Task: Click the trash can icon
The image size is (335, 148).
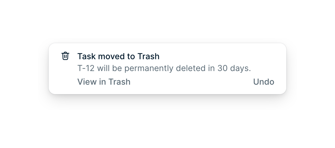Action: pos(65,56)
